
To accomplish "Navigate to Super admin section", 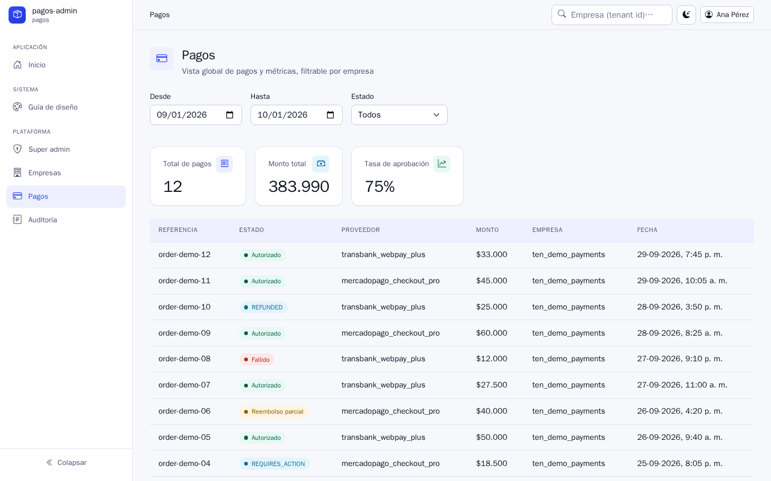I will point(66,149).
